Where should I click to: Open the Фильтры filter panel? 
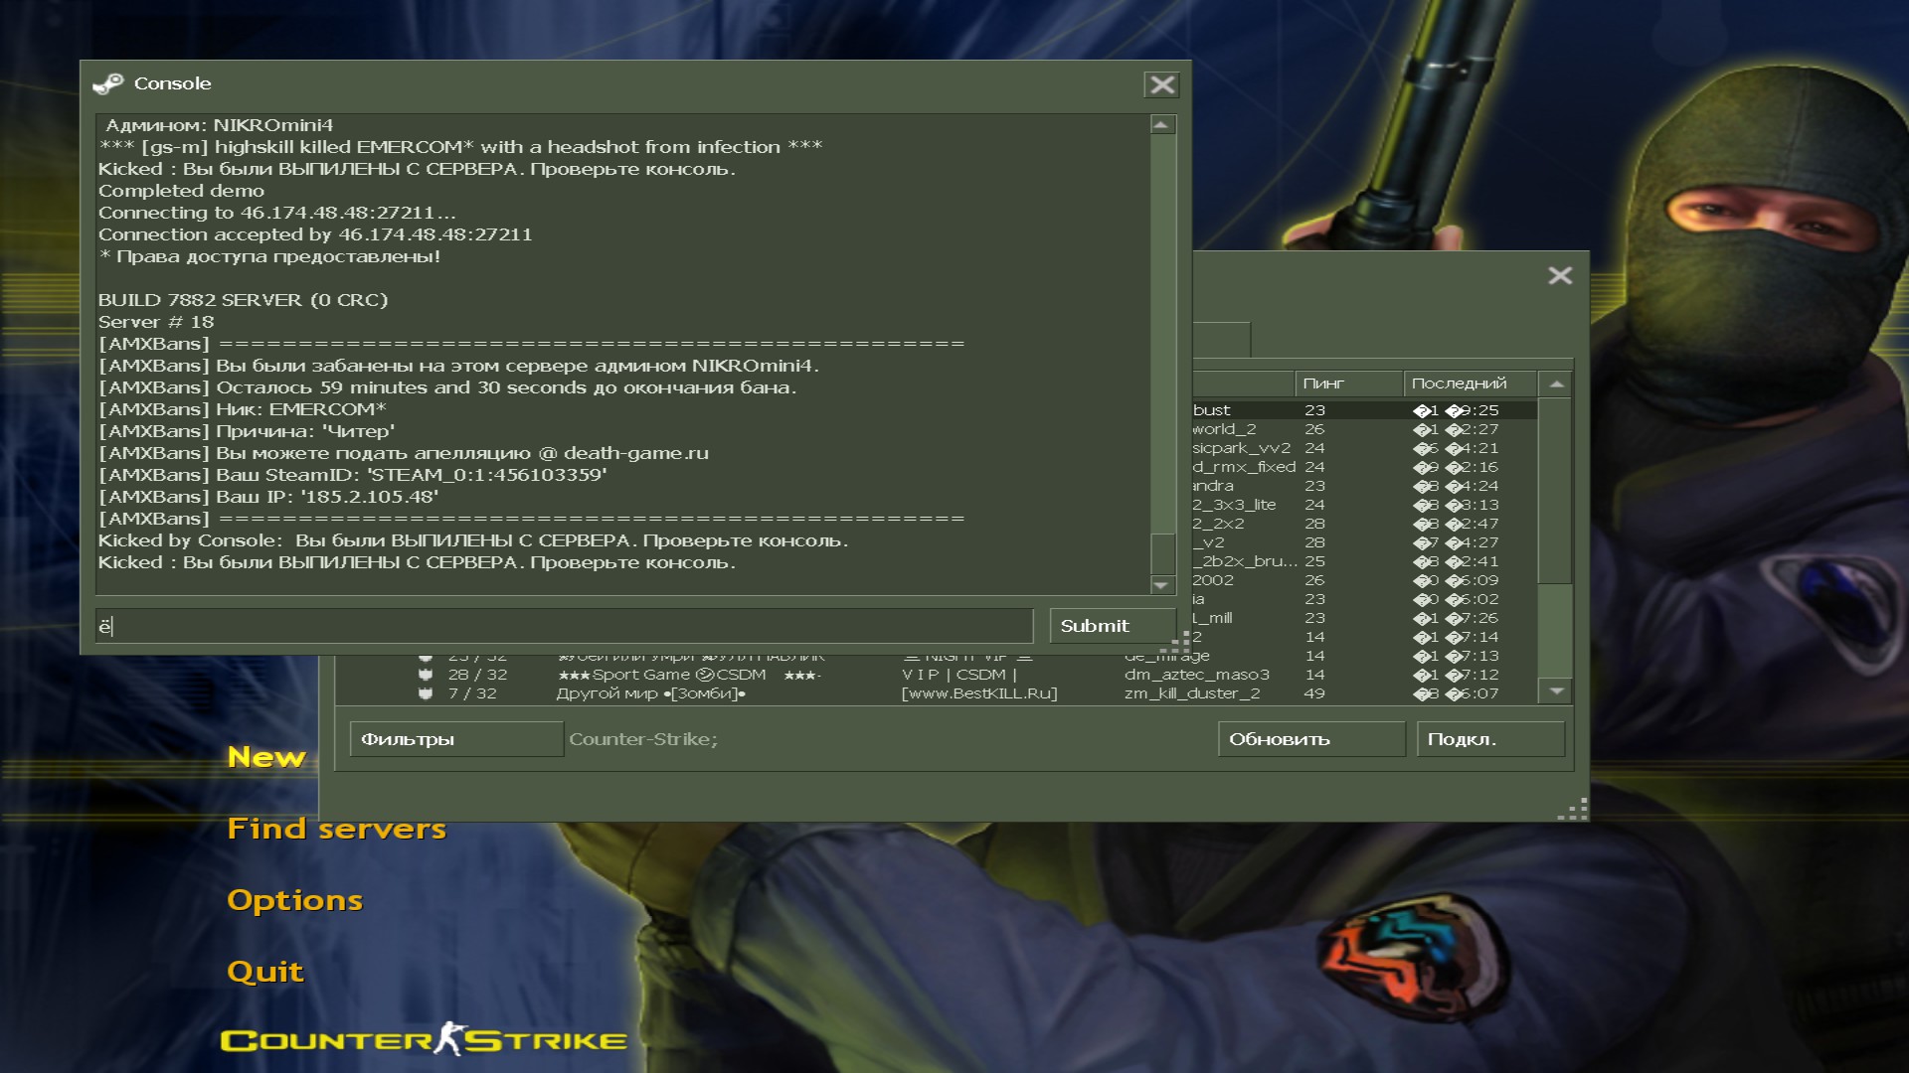(455, 739)
